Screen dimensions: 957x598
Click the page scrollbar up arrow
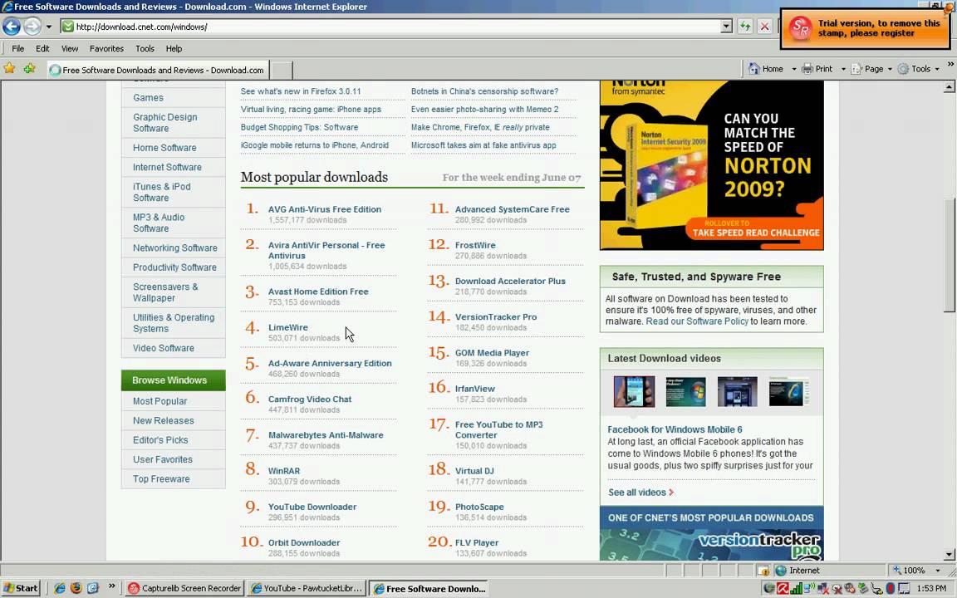pos(949,87)
